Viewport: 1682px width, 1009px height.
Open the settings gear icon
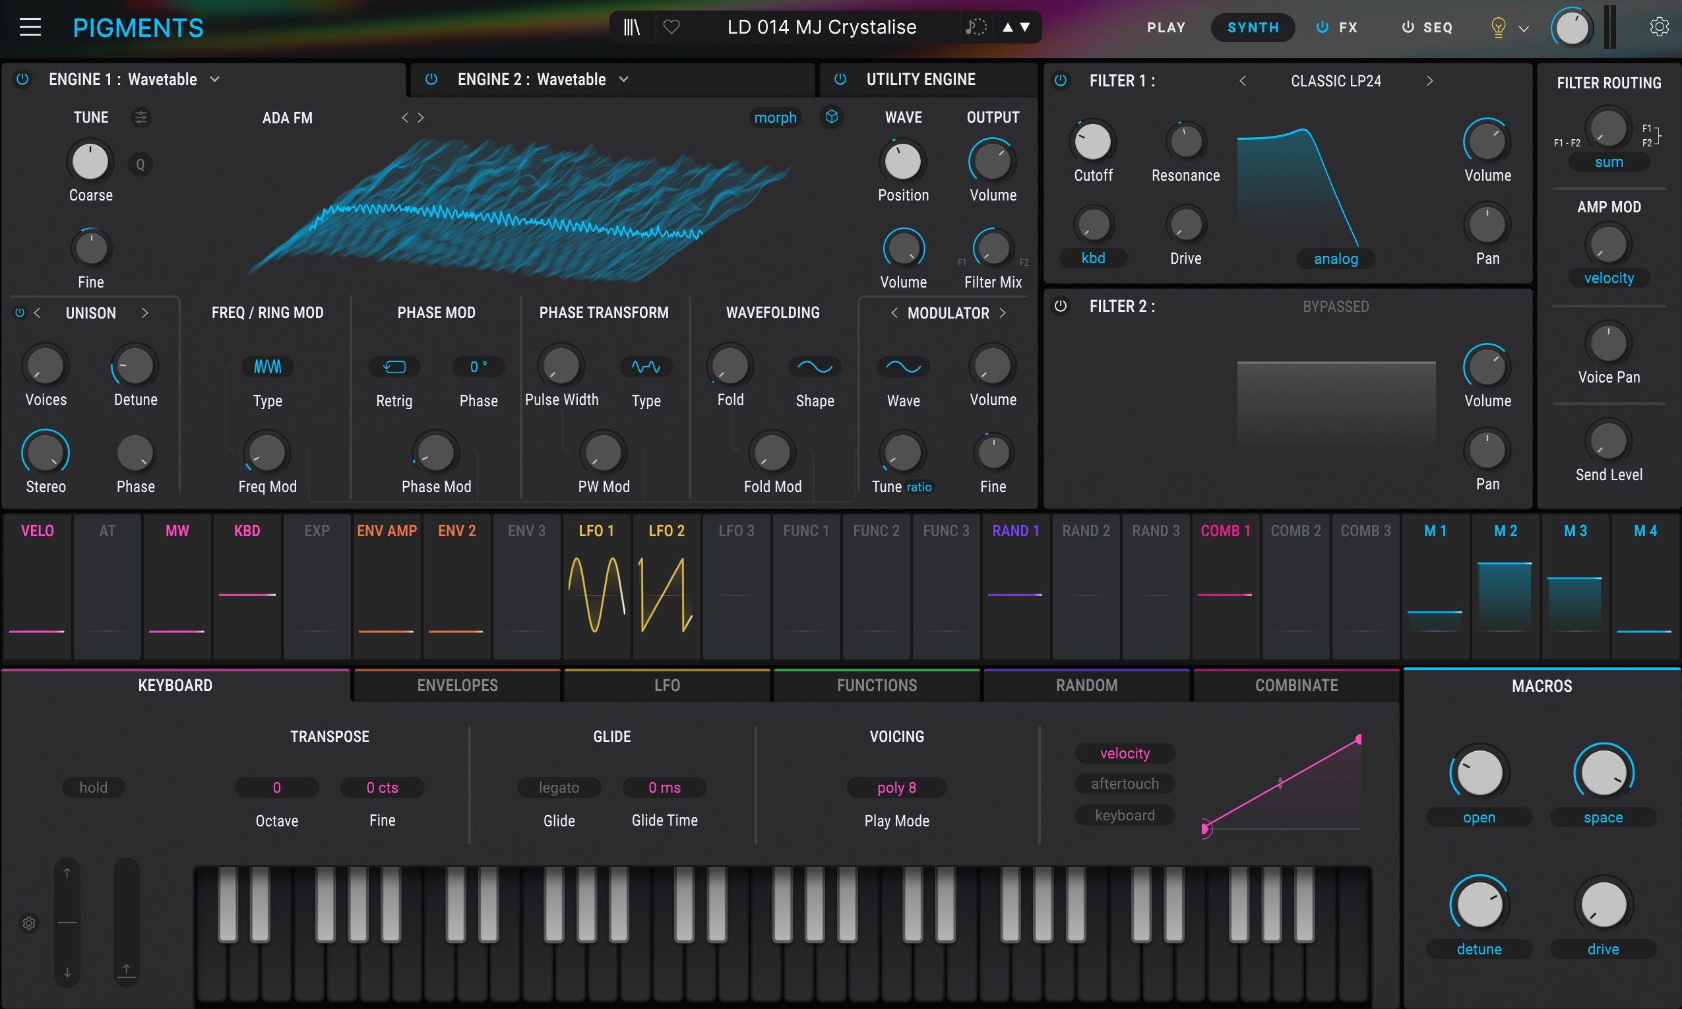click(1659, 27)
